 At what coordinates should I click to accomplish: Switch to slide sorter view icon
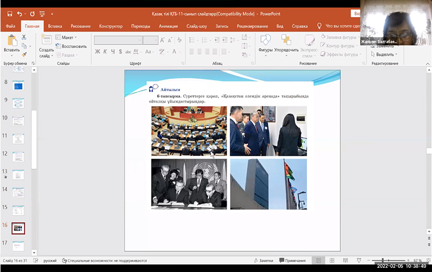pos(331,261)
